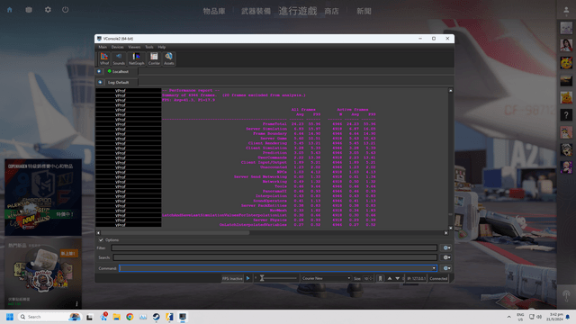
Task: Go to game Home icon
Action: point(10,10)
